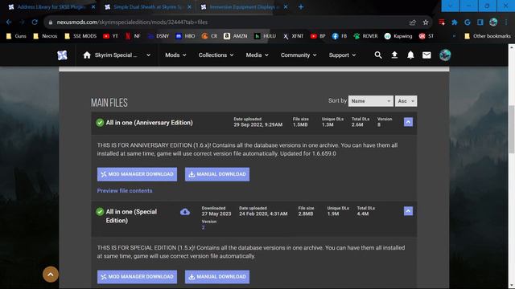Expand the Collections menu

pos(216,55)
